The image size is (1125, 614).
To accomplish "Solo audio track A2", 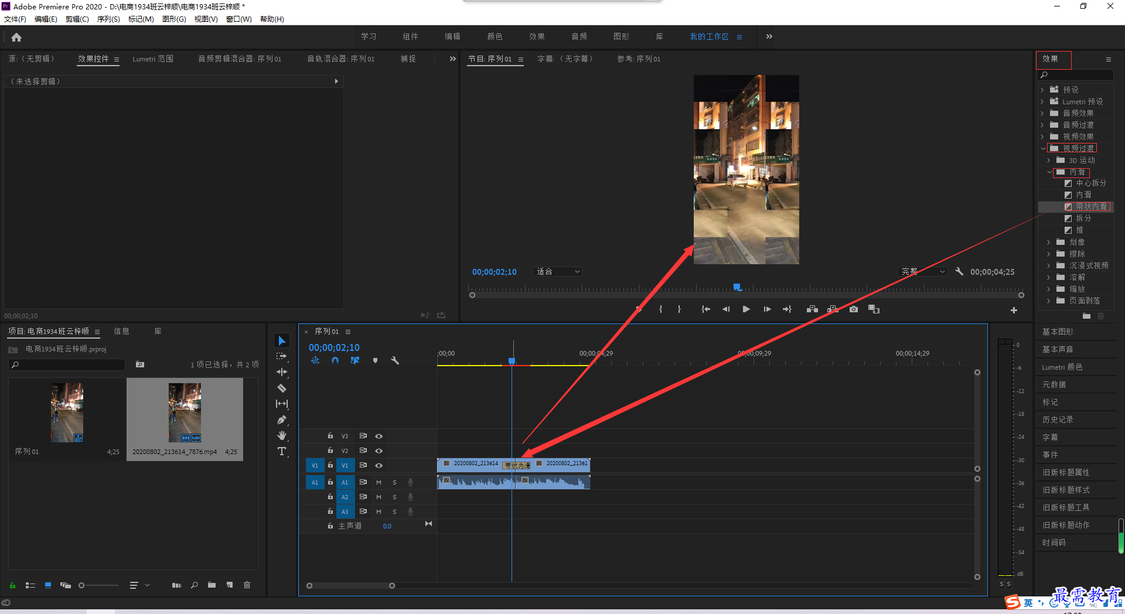I will pos(394,497).
